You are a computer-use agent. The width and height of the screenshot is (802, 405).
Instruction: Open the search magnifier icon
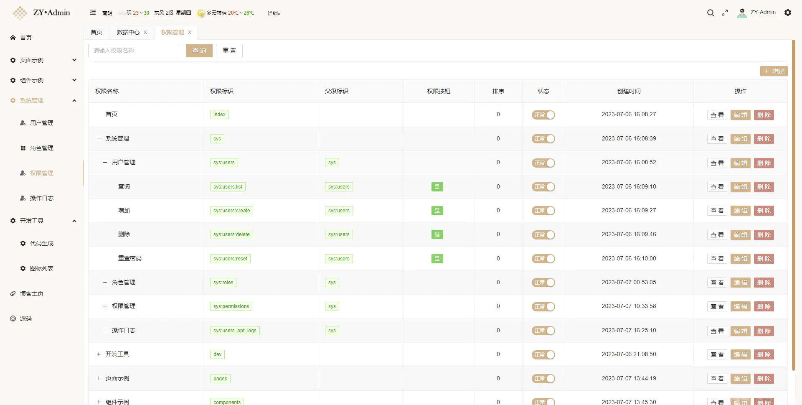(x=710, y=13)
